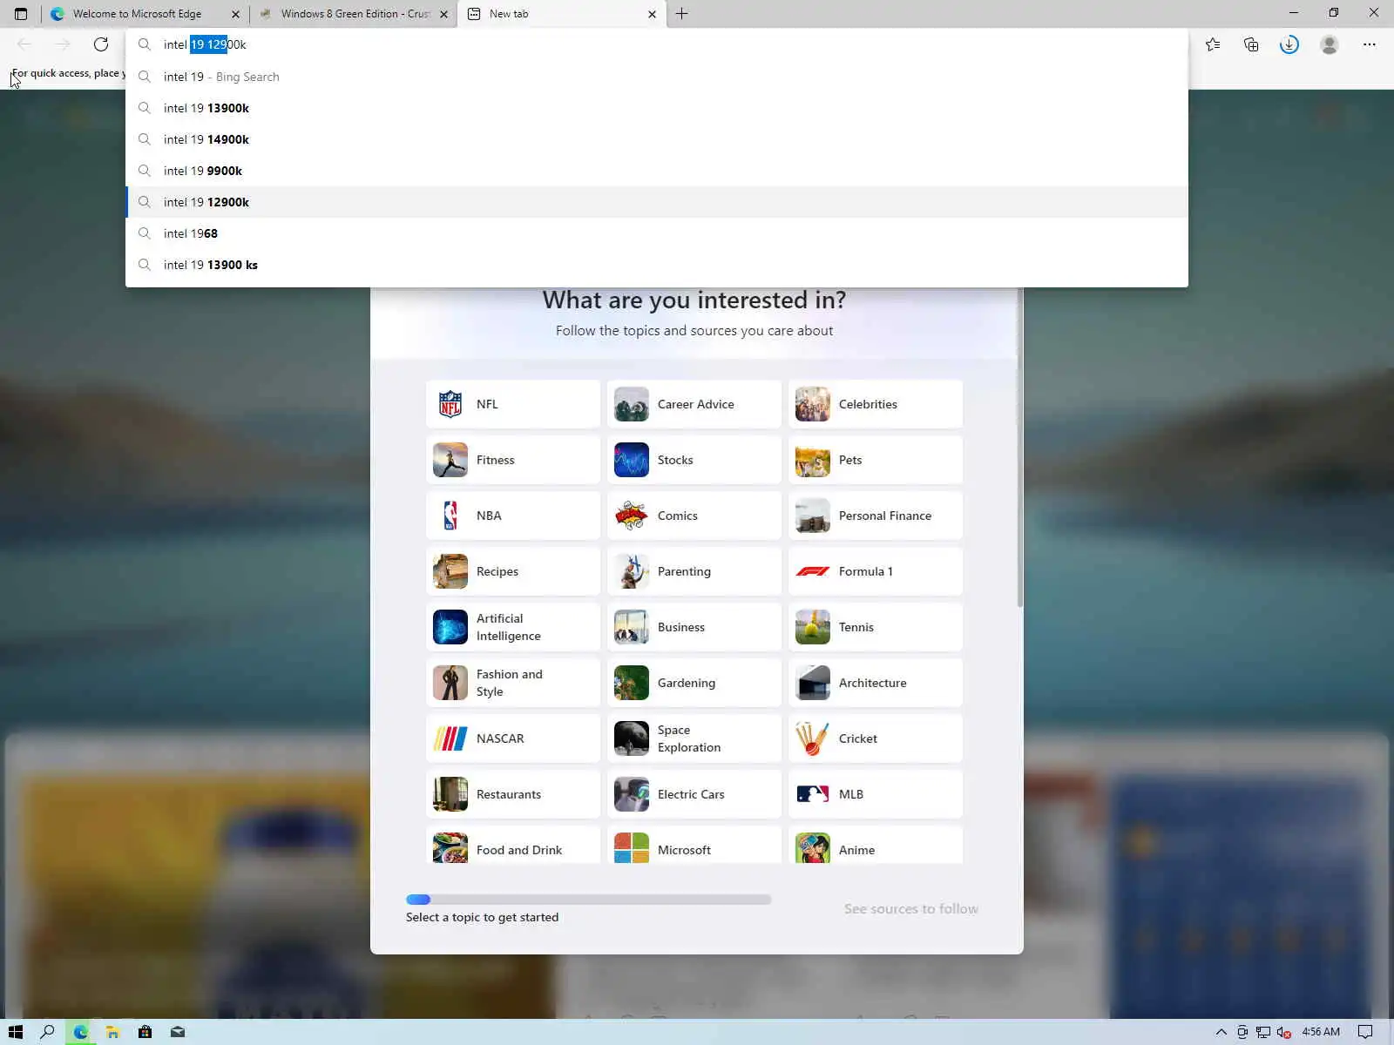Viewport: 1394px width, 1045px height.
Task: Click the Gardening topic card
Action: (694, 683)
